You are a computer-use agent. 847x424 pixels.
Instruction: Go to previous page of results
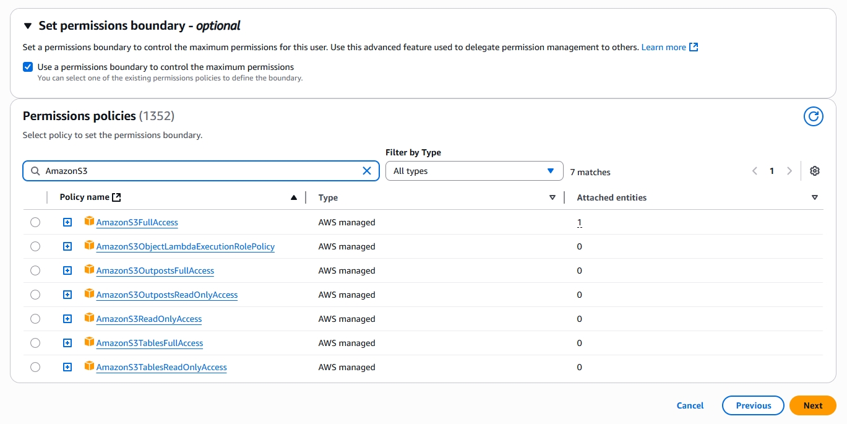pyautogui.click(x=754, y=171)
